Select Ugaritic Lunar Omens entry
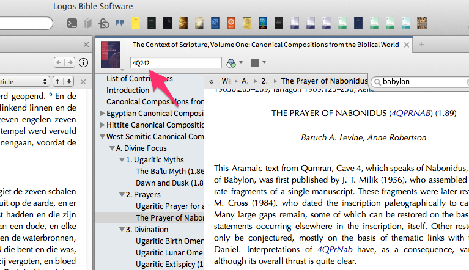The width and height of the screenshot is (469, 270). tap(169, 253)
